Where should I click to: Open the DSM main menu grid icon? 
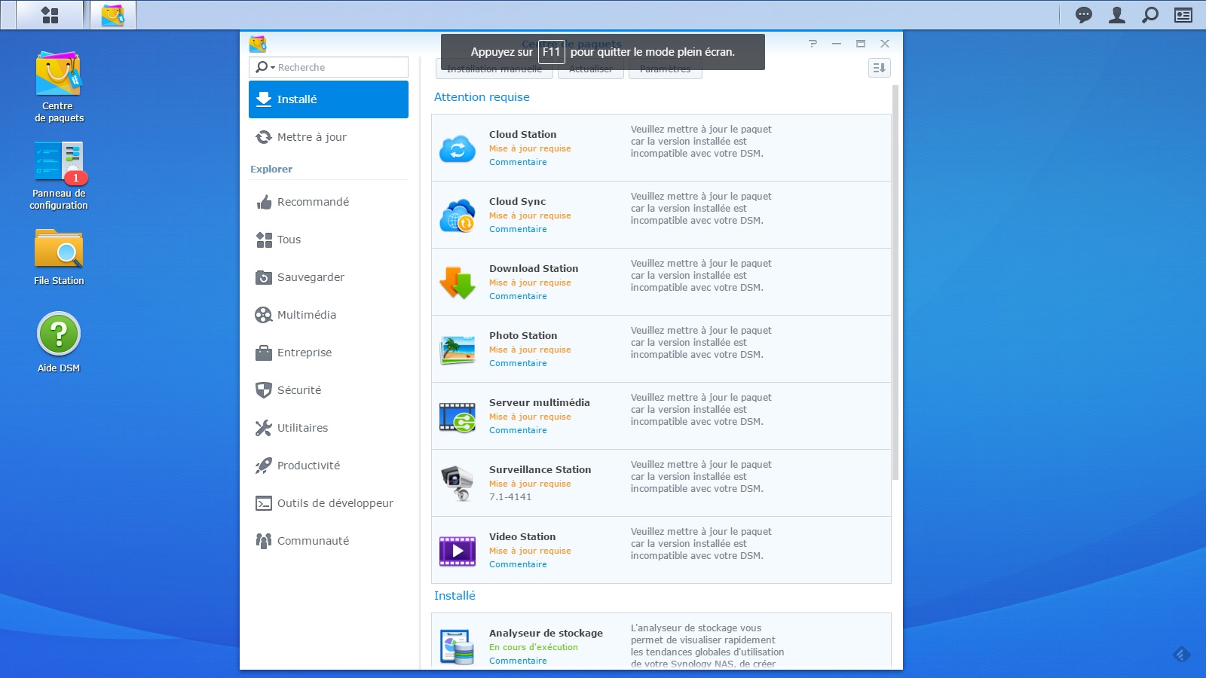tap(50, 15)
